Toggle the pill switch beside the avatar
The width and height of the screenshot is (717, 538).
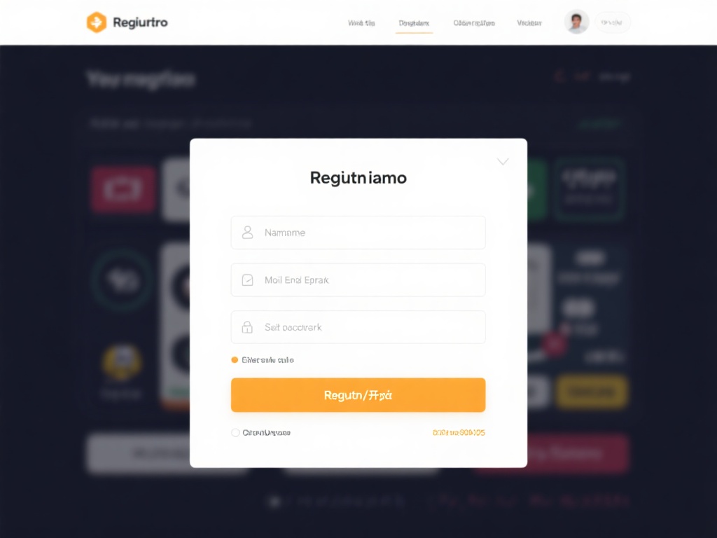point(612,22)
